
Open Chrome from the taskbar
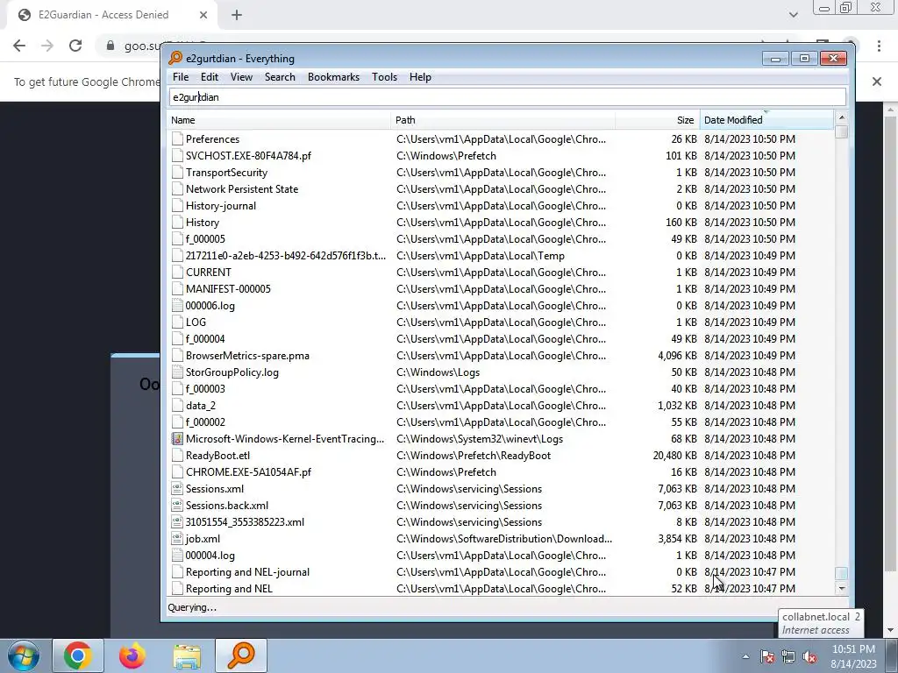(x=78, y=655)
